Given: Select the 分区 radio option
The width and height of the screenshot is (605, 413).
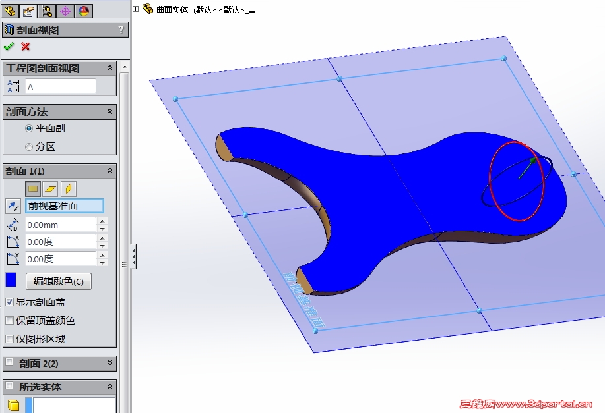Looking at the screenshot, I should tap(28, 147).
